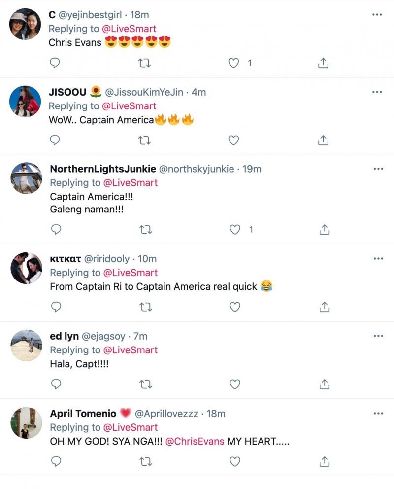Open NorthernLightsJunkie's profile name
The width and height of the screenshot is (394, 489).
click(102, 169)
